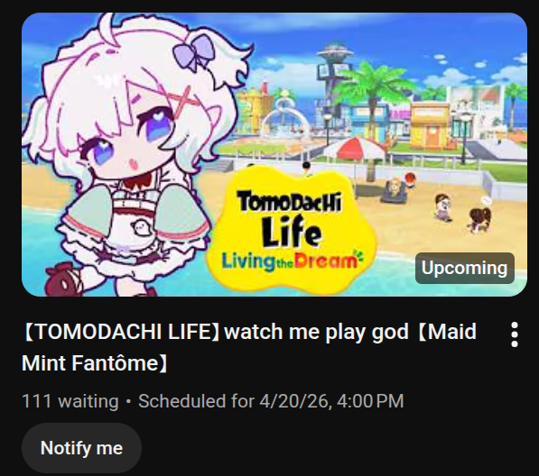Click the Notify me button
This screenshot has height=476, width=539.
coord(81,448)
